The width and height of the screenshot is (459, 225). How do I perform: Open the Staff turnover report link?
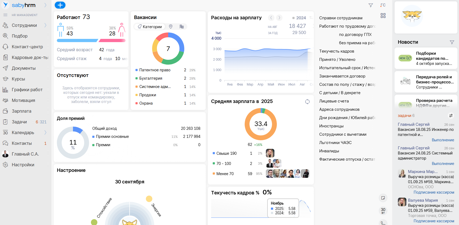point(337,51)
